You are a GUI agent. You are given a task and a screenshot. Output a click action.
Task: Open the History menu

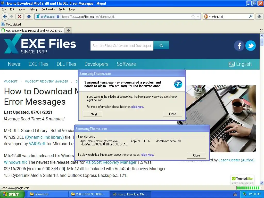[33, 9]
